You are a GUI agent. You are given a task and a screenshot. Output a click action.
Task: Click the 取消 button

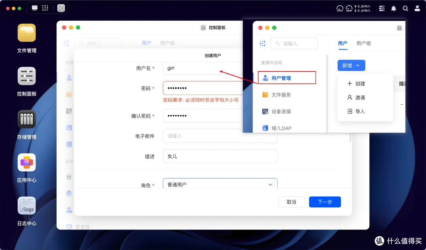pos(291,202)
